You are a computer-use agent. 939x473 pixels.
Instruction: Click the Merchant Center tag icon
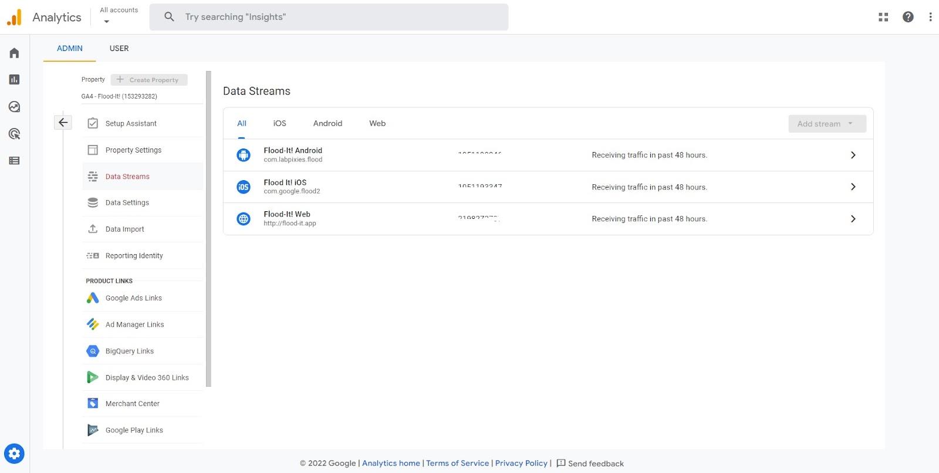pyautogui.click(x=93, y=403)
